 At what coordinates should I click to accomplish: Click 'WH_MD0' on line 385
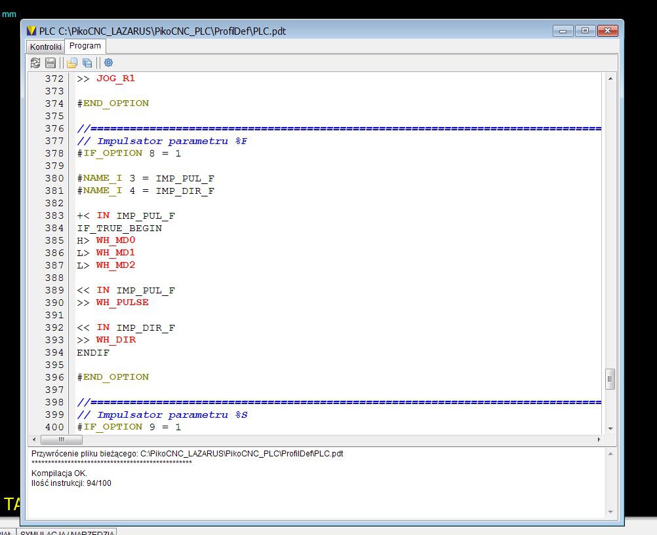click(x=115, y=240)
